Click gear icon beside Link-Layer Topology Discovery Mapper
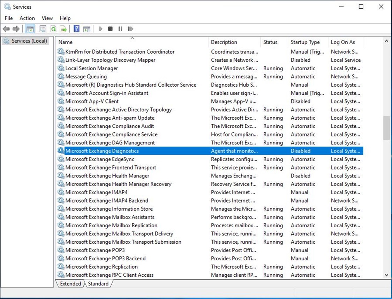Screen dimensions: 392x299 click(x=61, y=60)
